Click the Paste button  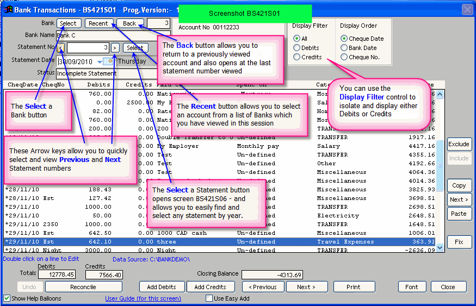pyautogui.click(x=459, y=214)
